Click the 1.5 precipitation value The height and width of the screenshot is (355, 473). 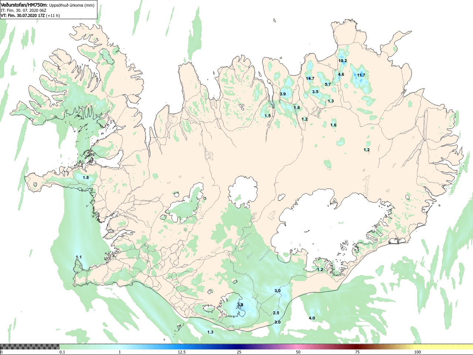coord(268,116)
